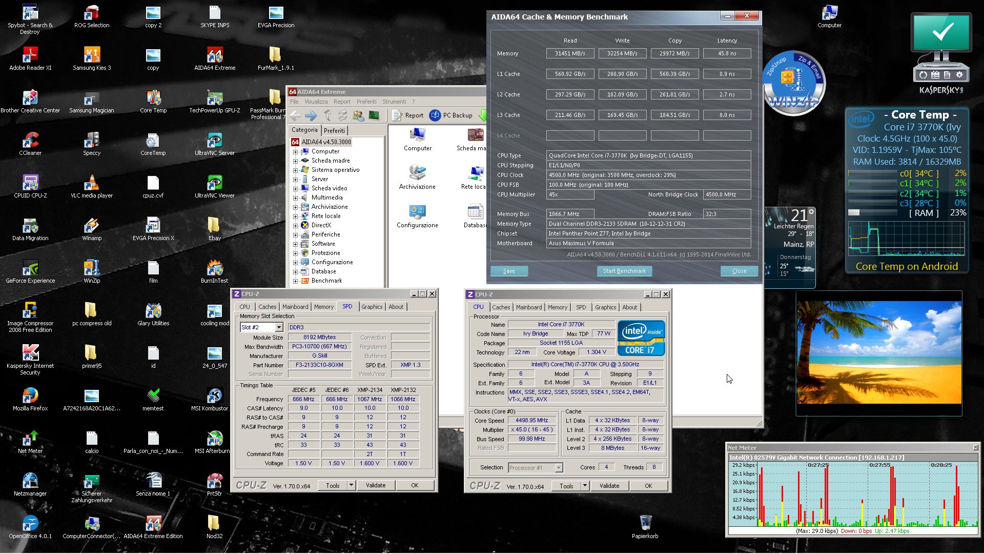Viewport: 984px width, 554px height.
Task: Expand the Multimedia tree node
Action: [296, 198]
